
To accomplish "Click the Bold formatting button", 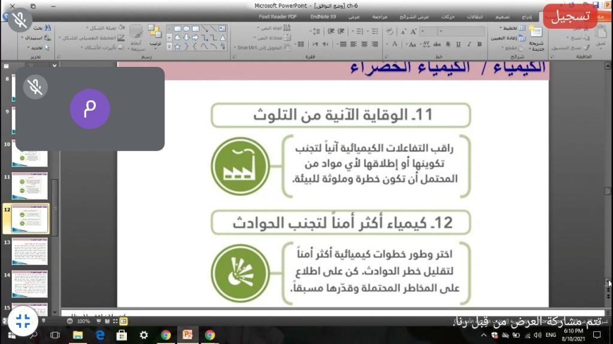I will (x=480, y=44).
